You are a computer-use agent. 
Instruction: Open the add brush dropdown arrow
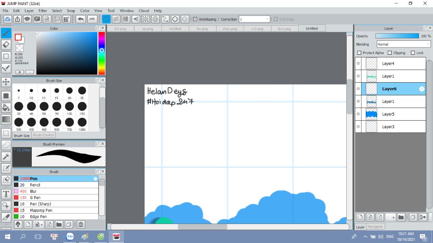41,224
